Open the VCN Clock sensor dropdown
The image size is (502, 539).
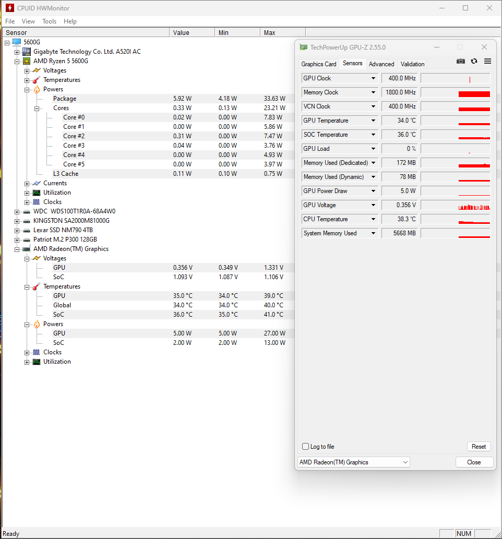373,106
